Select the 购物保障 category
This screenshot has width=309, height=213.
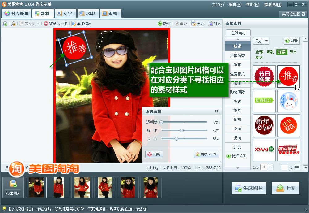237,92
